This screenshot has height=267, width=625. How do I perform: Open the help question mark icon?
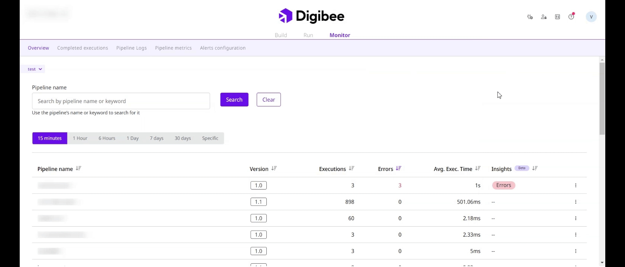pos(571,17)
